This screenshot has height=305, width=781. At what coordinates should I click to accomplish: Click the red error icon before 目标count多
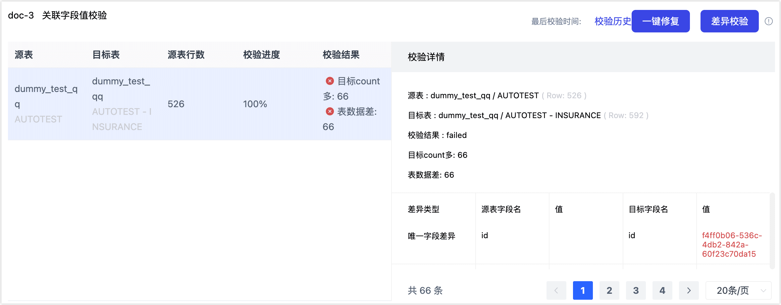coord(329,81)
